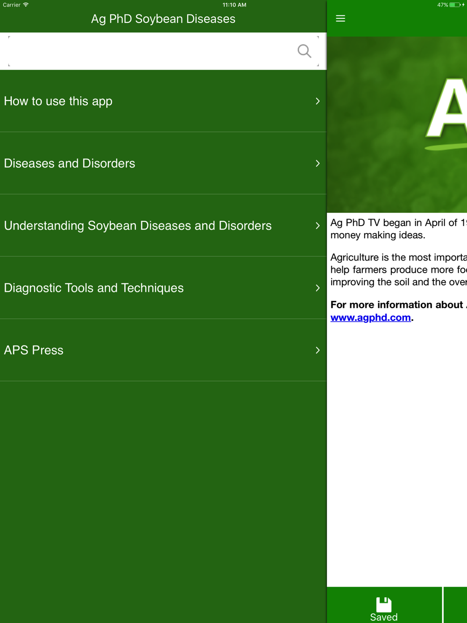Select Diagnostic Tools and Techniques item

coord(163,288)
